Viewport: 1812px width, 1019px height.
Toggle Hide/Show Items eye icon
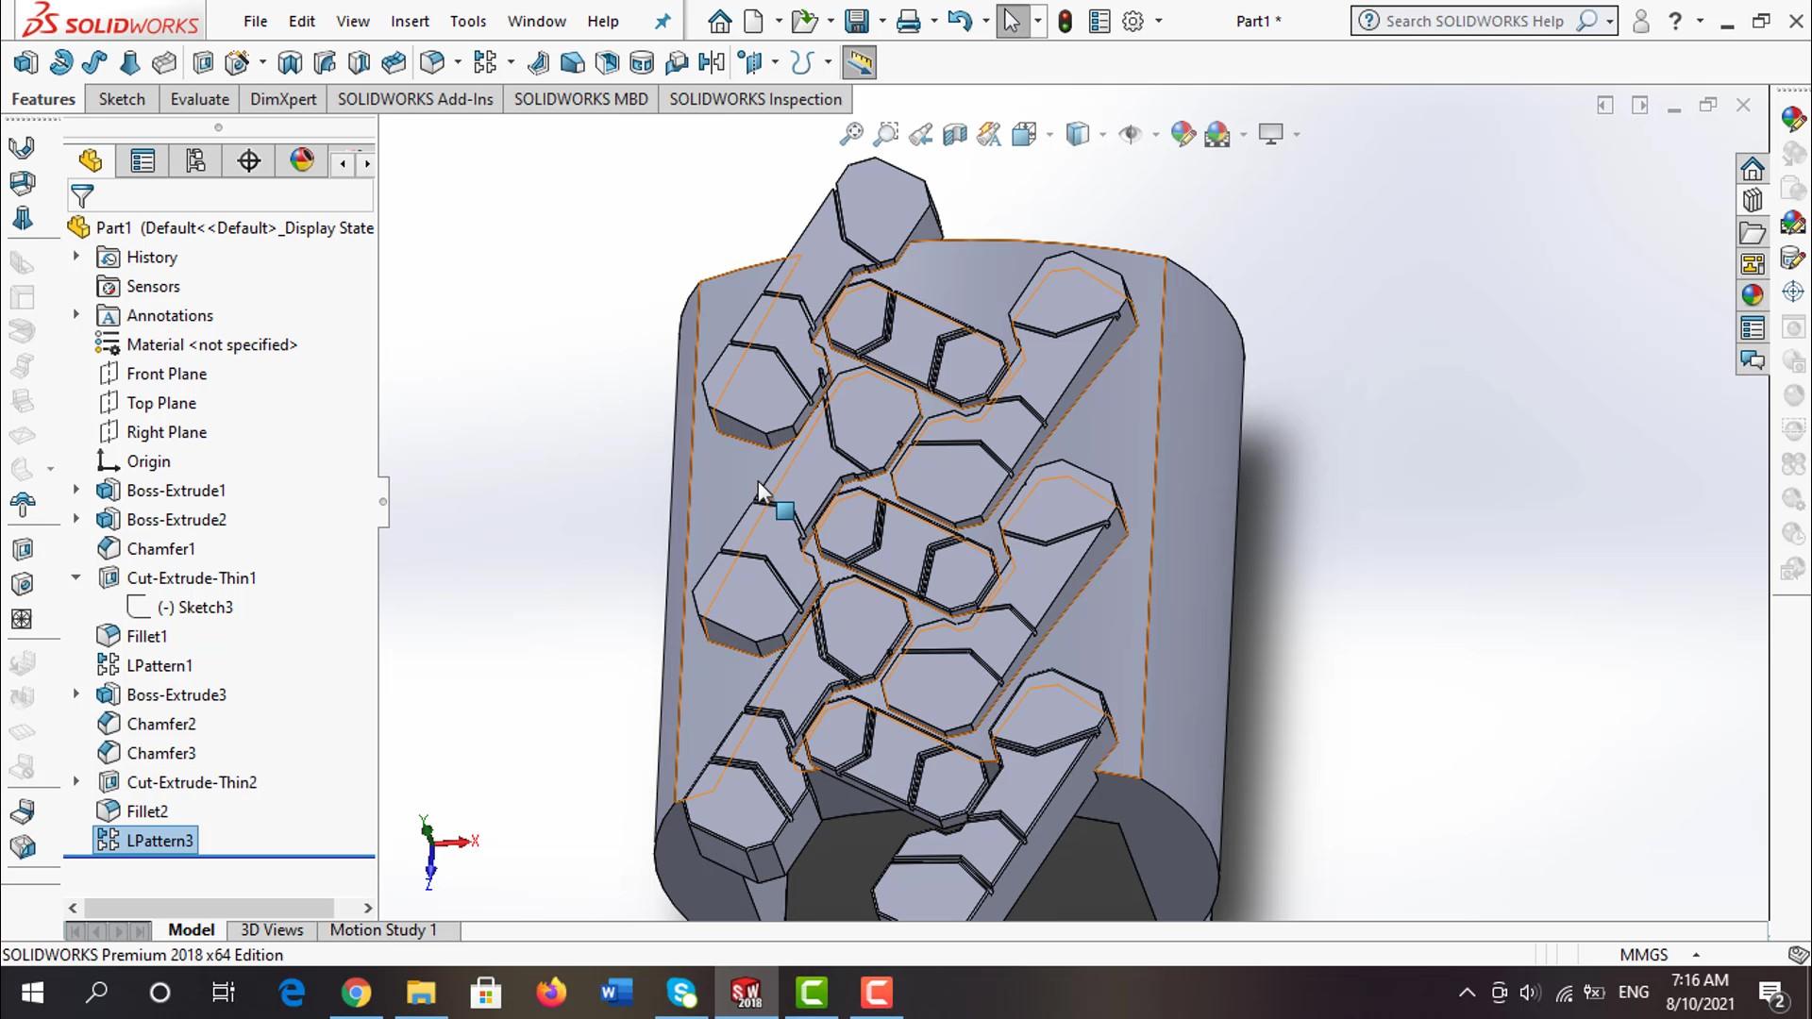coord(1130,135)
